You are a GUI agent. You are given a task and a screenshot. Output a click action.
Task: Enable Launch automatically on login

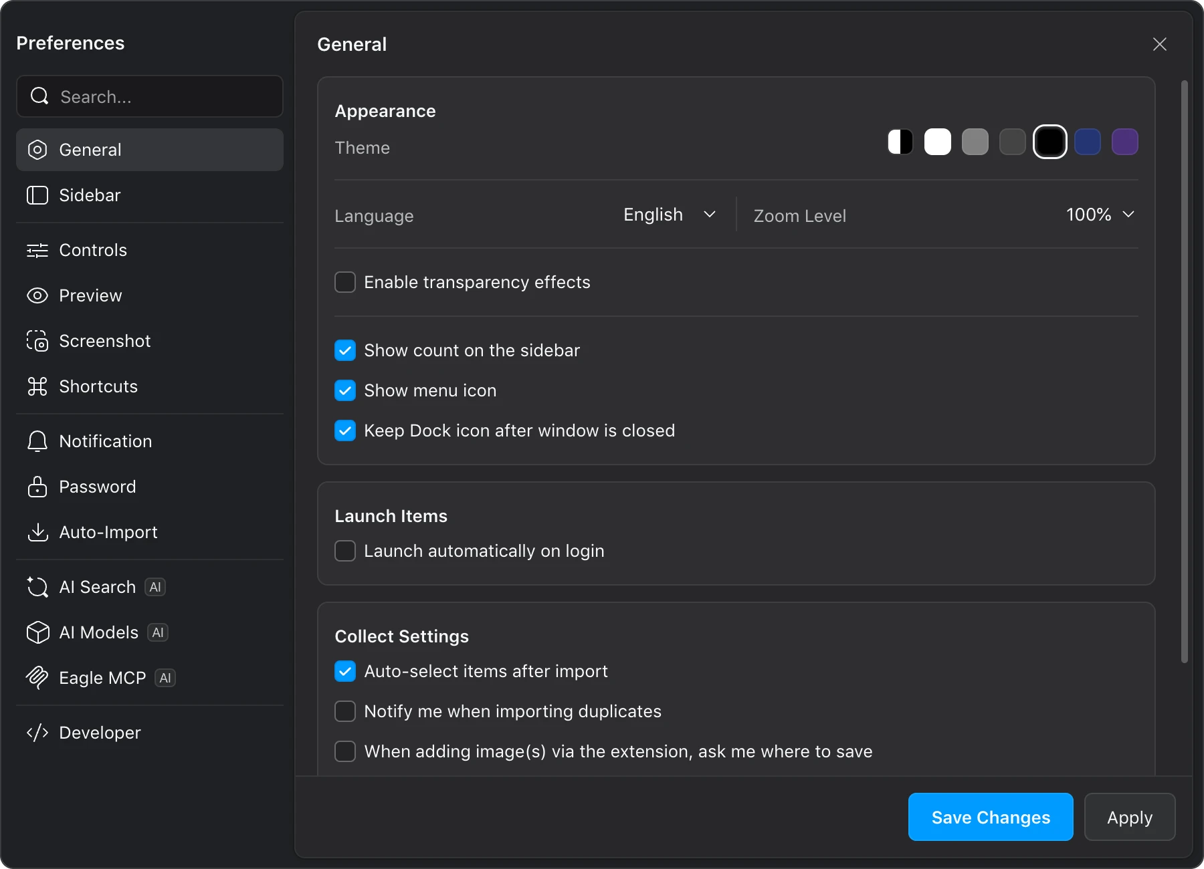[x=345, y=551]
